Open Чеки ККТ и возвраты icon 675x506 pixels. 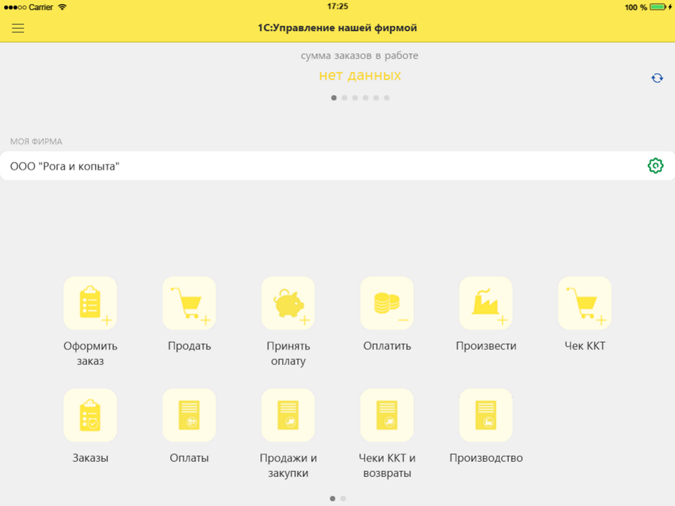click(x=387, y=415)
